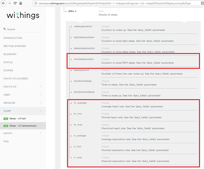Collapse the SLEEP section chevron
The height and width of the screenshot is (169, 204).
click(41, 111)
